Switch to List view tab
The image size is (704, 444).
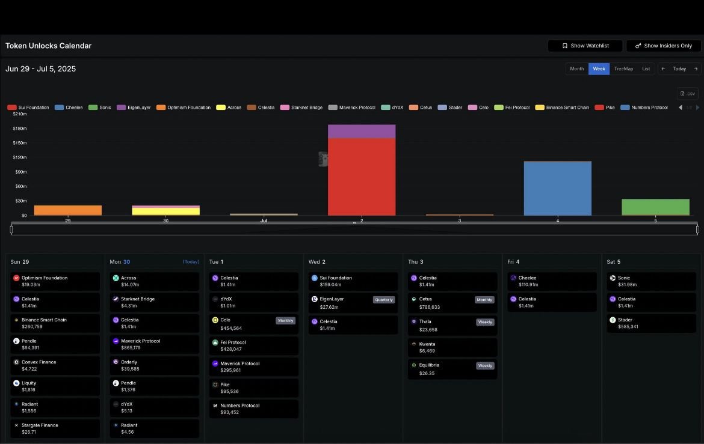(x=646, y=68)
